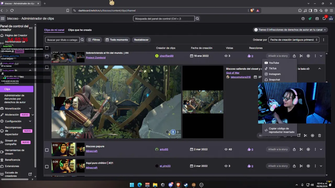Click the circled plus icon for Biscoso papure

tap(308, 149)
